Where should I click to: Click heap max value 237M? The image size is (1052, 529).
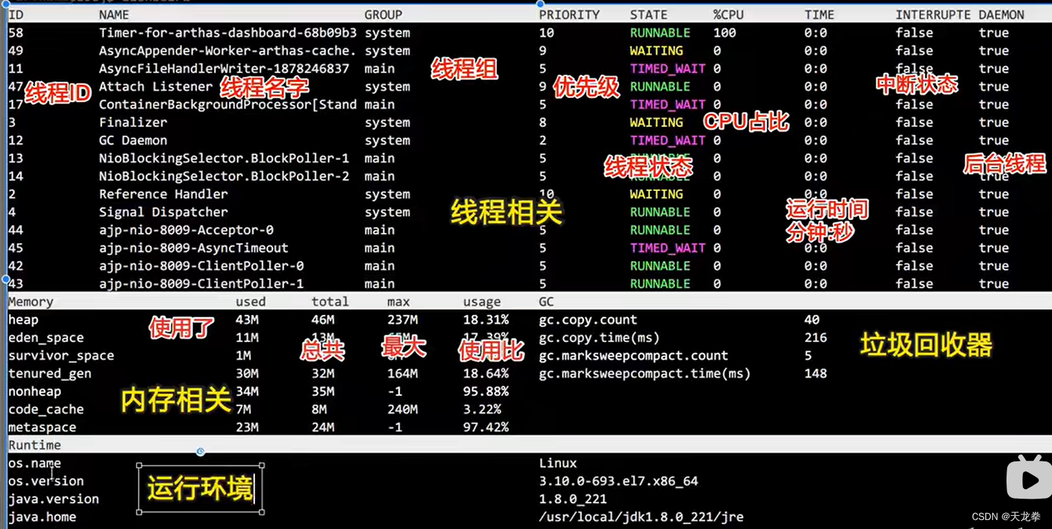tap(403, 319)
